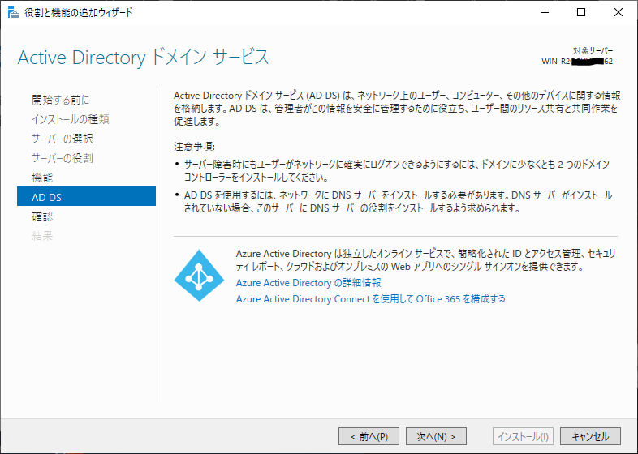The height and width of the screenshot is (454, 638).
Task: Click the bullet about installing DNS サーバー
Action: pos(398,202)
